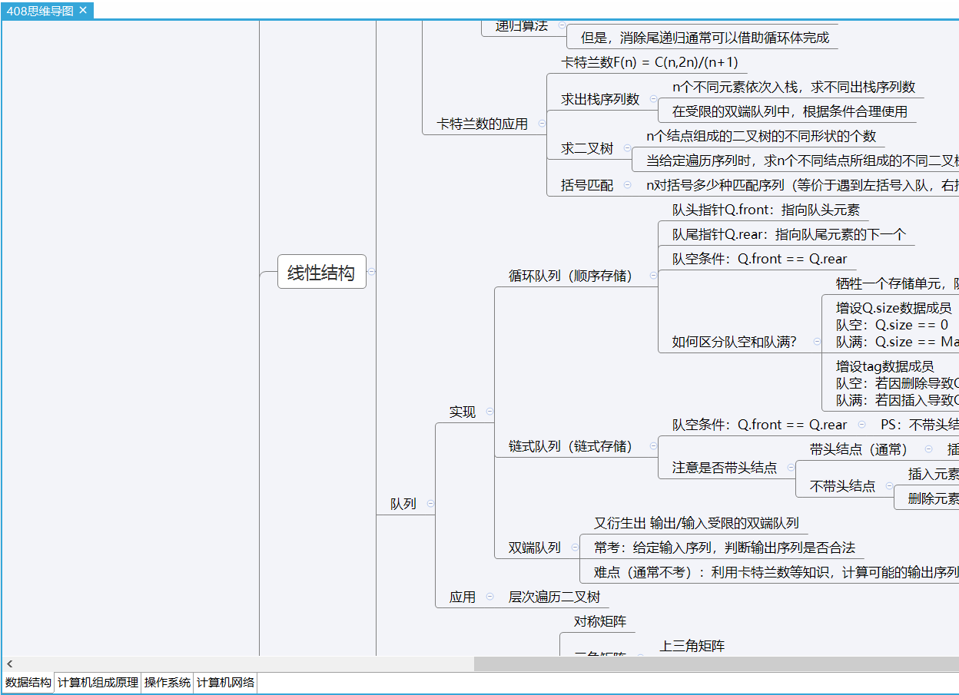Select the 如何区分队空和队满？ node
The width and height of the screenshot is (959, 695).
click(x=735, y=342)
